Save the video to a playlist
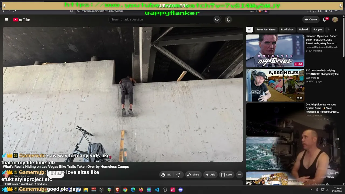The width and height of the screenshot is (345, 194). (x=226, y=175)
